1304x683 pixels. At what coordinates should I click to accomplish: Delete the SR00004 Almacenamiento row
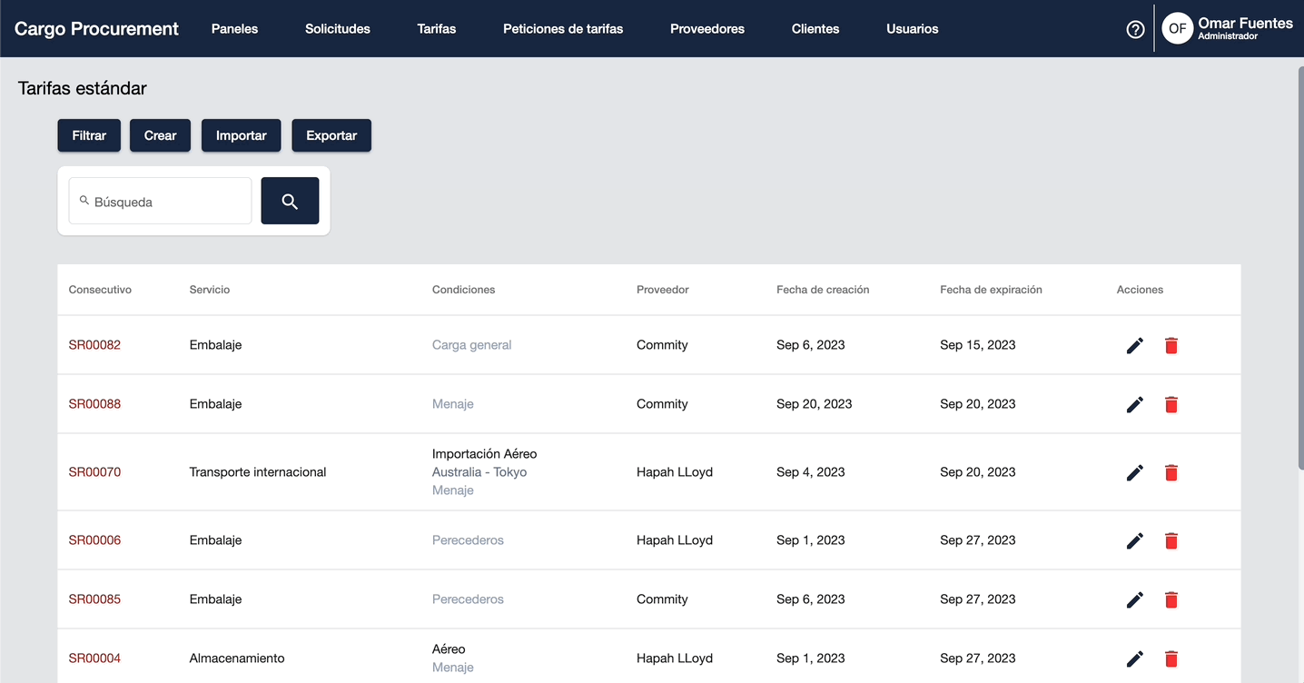coord(1171,658)
